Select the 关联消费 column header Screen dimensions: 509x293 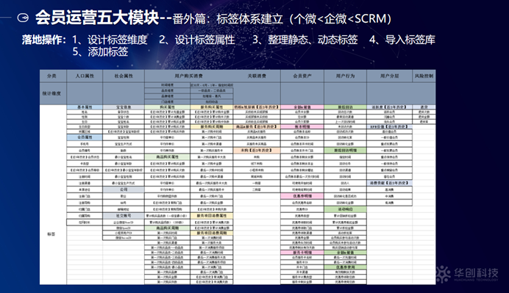[257, 76]
